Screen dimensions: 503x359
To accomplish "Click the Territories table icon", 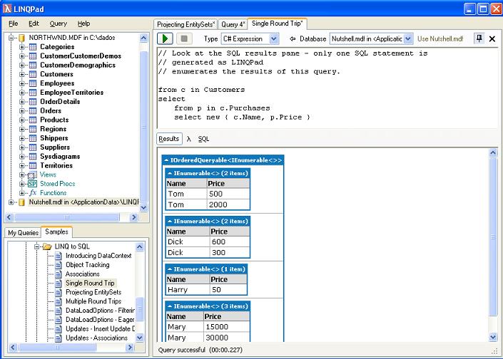I will pos(33,165).
